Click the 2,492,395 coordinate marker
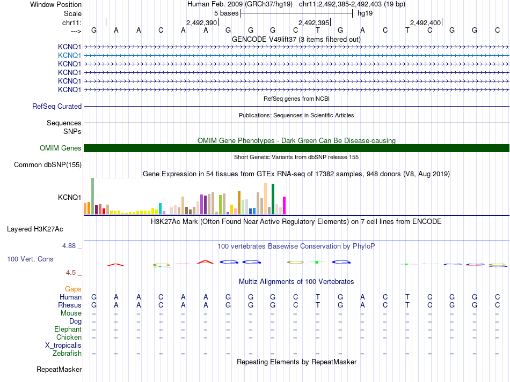510x382 pixels. click(314, 23)
